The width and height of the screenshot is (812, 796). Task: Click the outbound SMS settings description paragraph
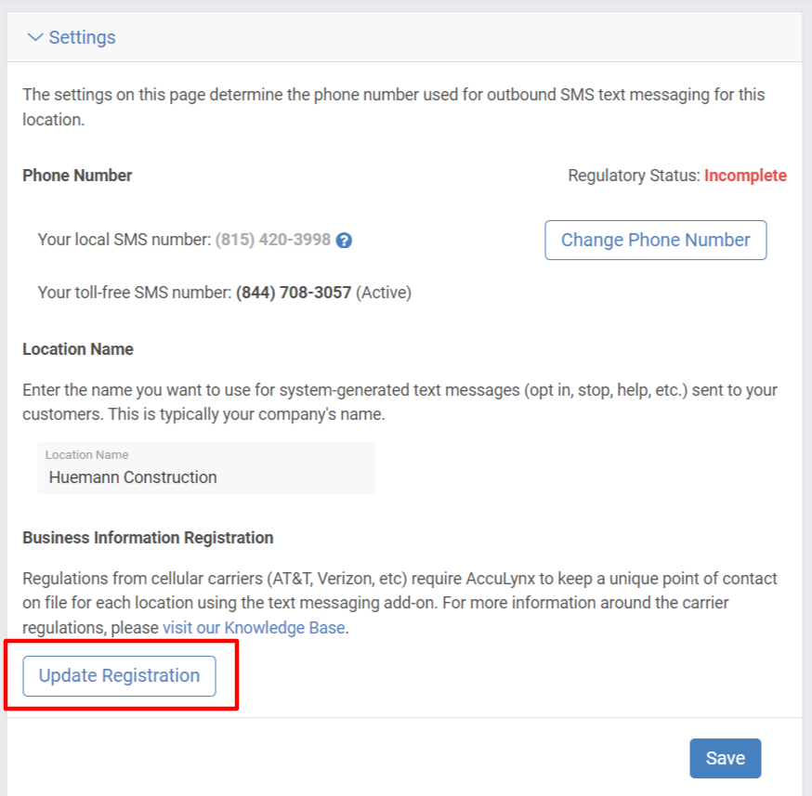click(x=394, y=107)
